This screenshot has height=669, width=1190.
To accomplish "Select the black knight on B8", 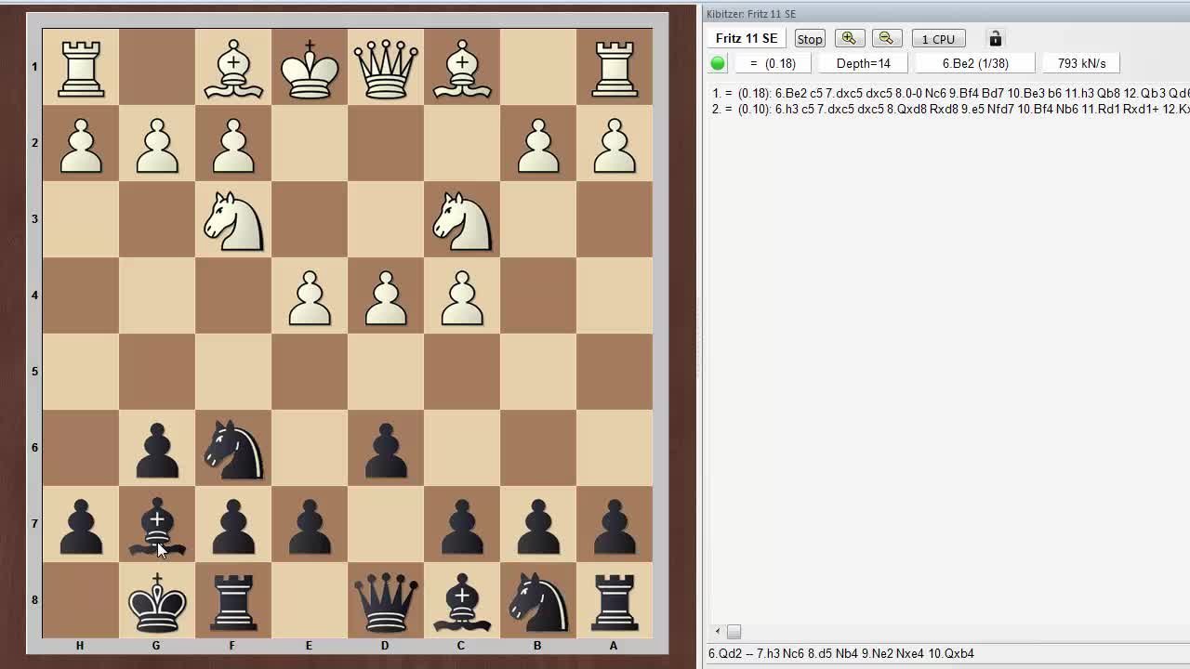I will [538, 600].
